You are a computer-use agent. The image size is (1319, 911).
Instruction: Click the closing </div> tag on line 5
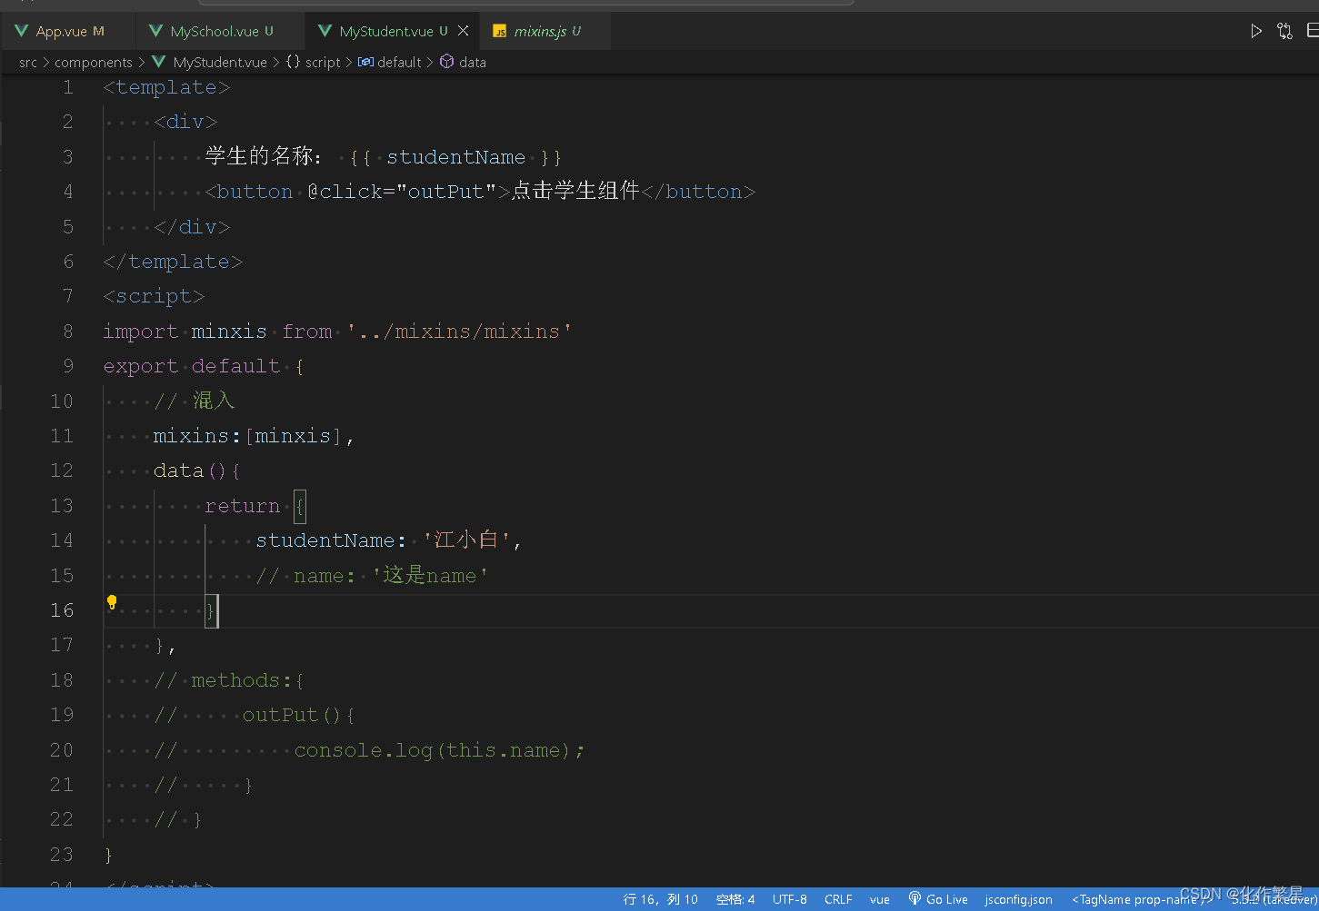[x=193, y=227]
